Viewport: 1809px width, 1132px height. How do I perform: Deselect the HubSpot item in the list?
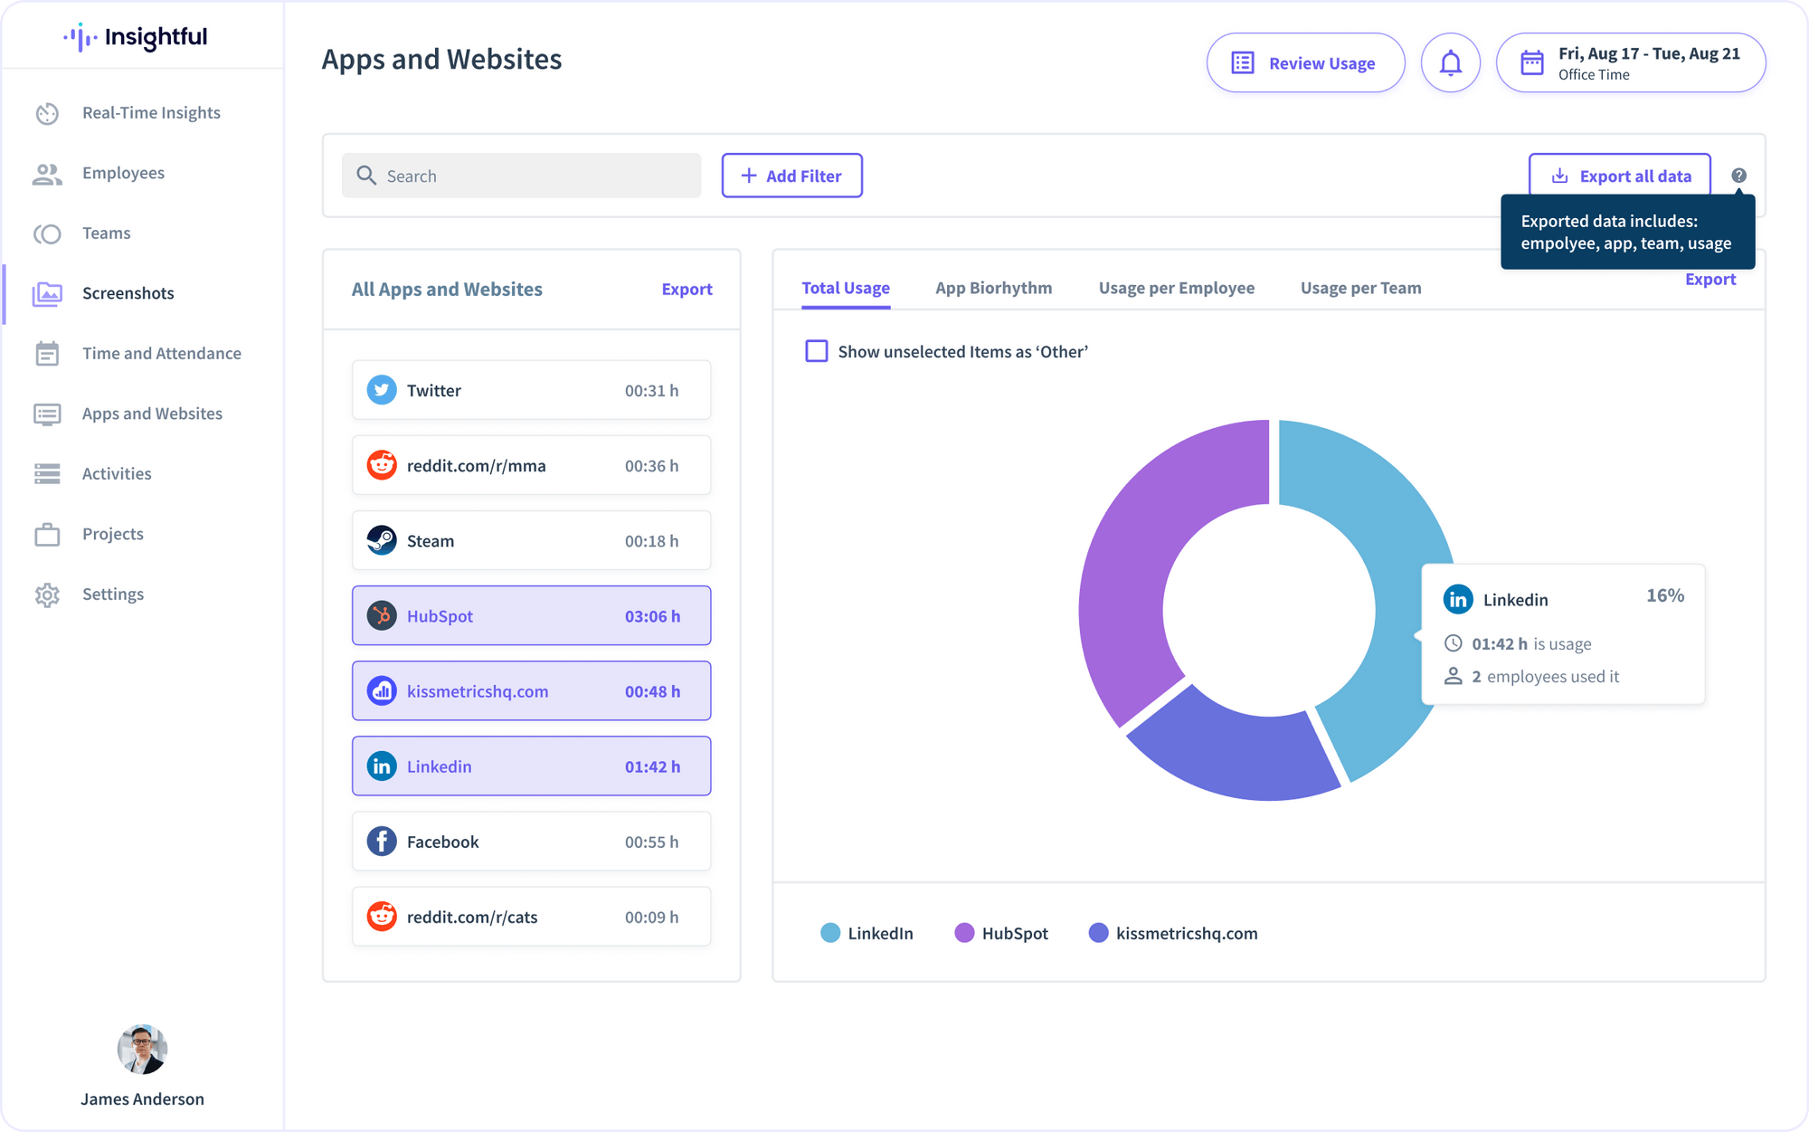click(x=531, y=615)
